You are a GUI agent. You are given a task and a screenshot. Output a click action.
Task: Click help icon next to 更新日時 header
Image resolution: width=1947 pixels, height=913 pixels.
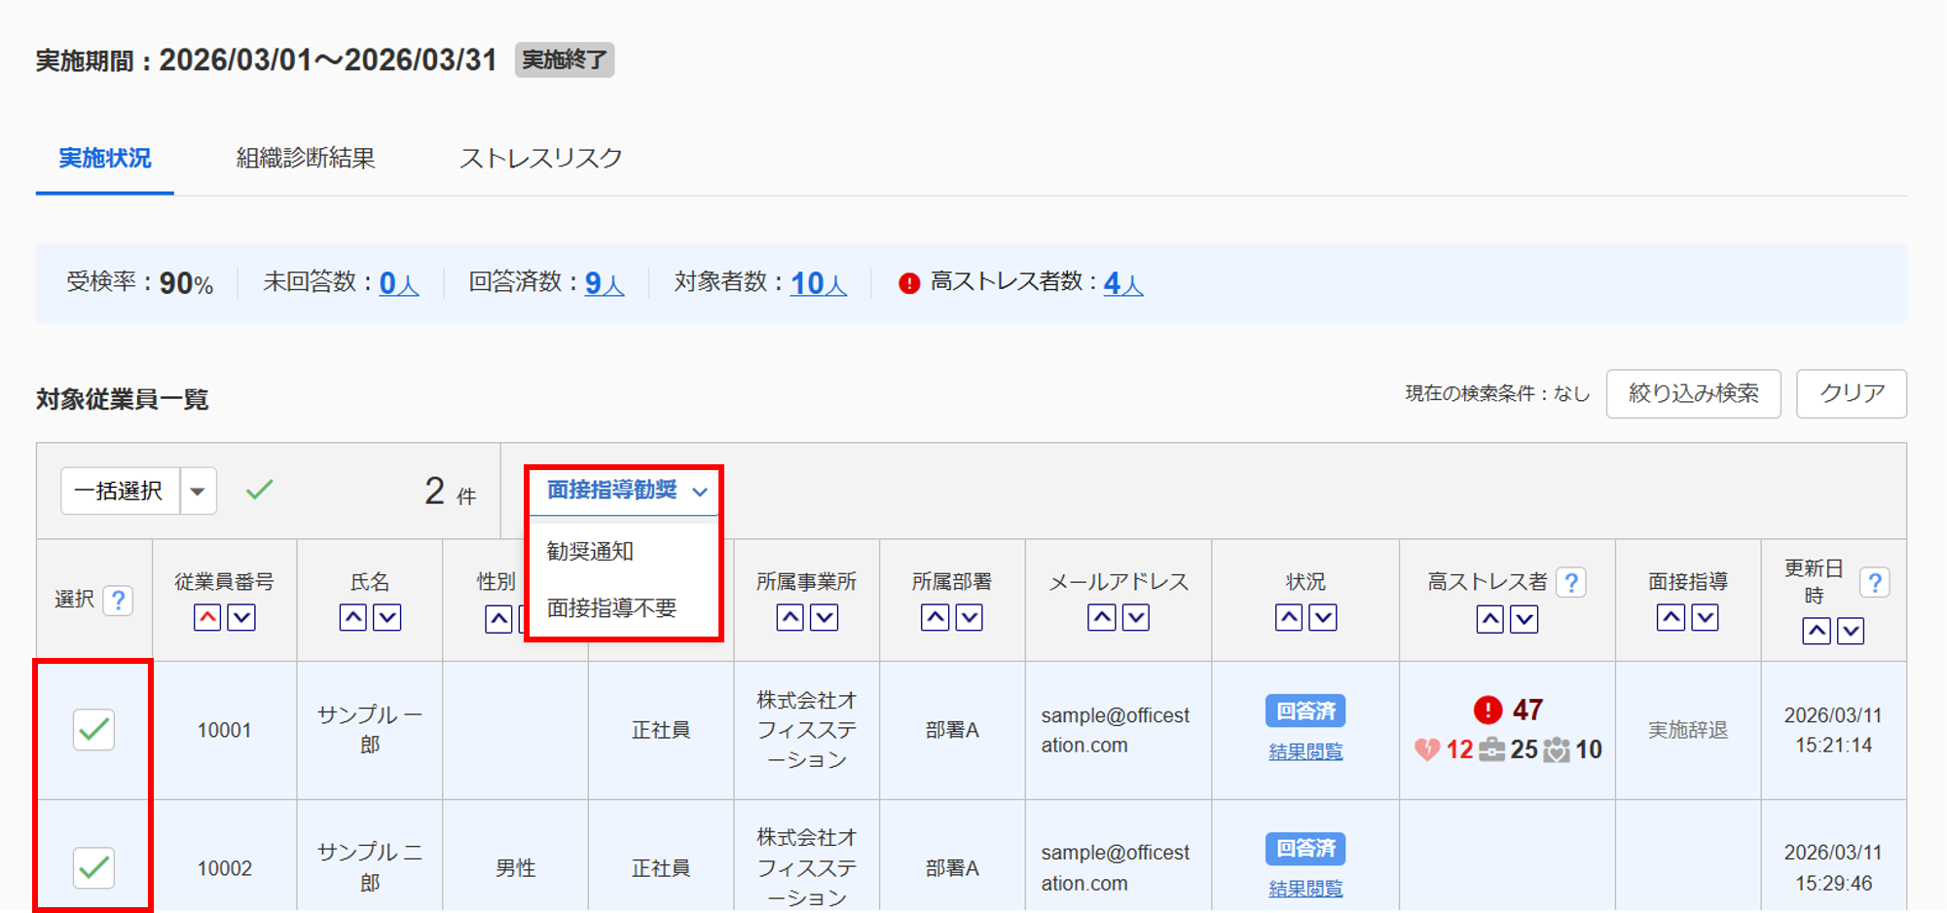[x=1874, y=582]
